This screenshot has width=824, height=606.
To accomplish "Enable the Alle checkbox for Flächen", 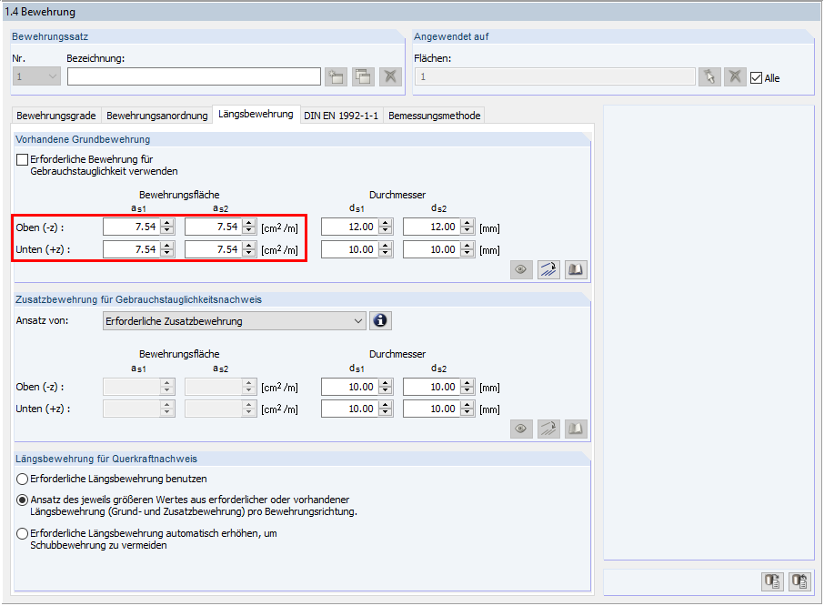I will coord(756,76).
